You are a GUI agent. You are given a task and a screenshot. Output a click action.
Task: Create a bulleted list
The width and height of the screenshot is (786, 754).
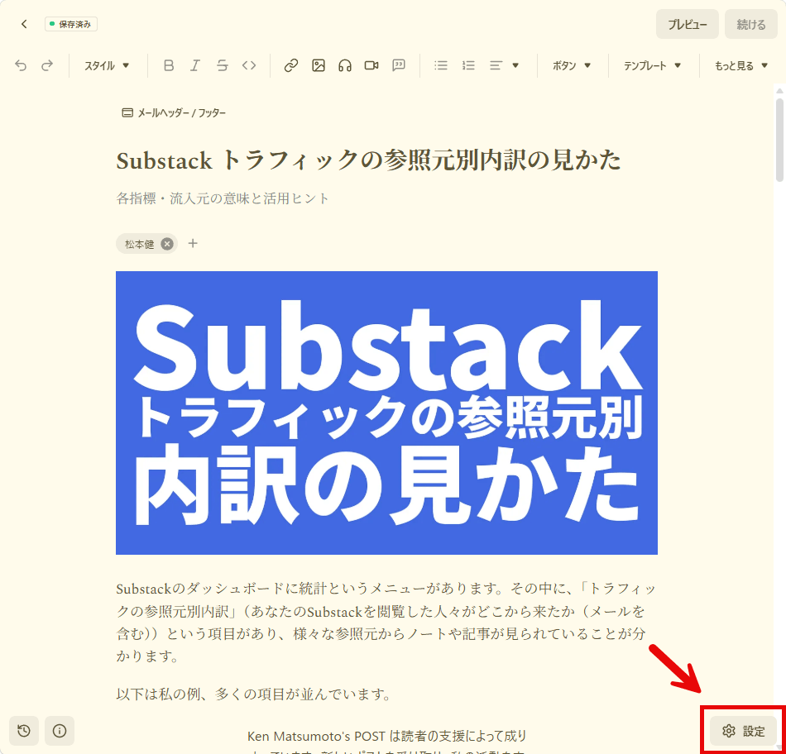tap(441, 65)
